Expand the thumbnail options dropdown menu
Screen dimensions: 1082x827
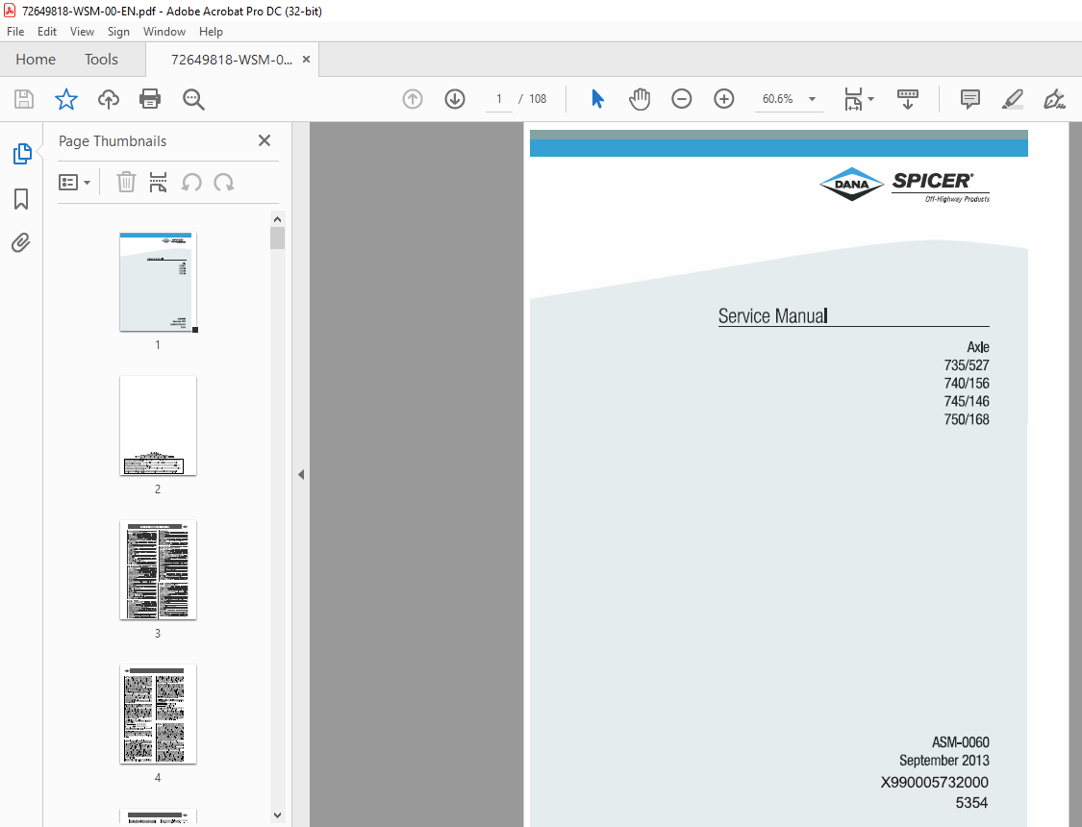click(x=74, y=183)
